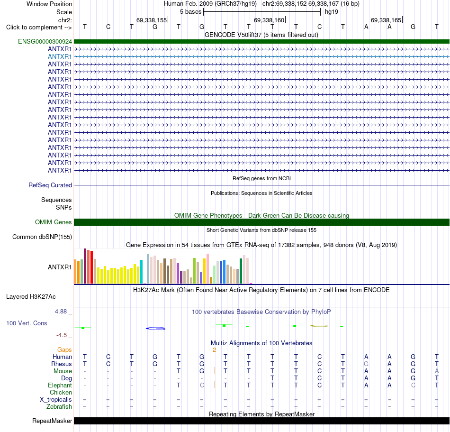
Task: Click the SNPs sub-track label
Action: (x=64, y=207)
